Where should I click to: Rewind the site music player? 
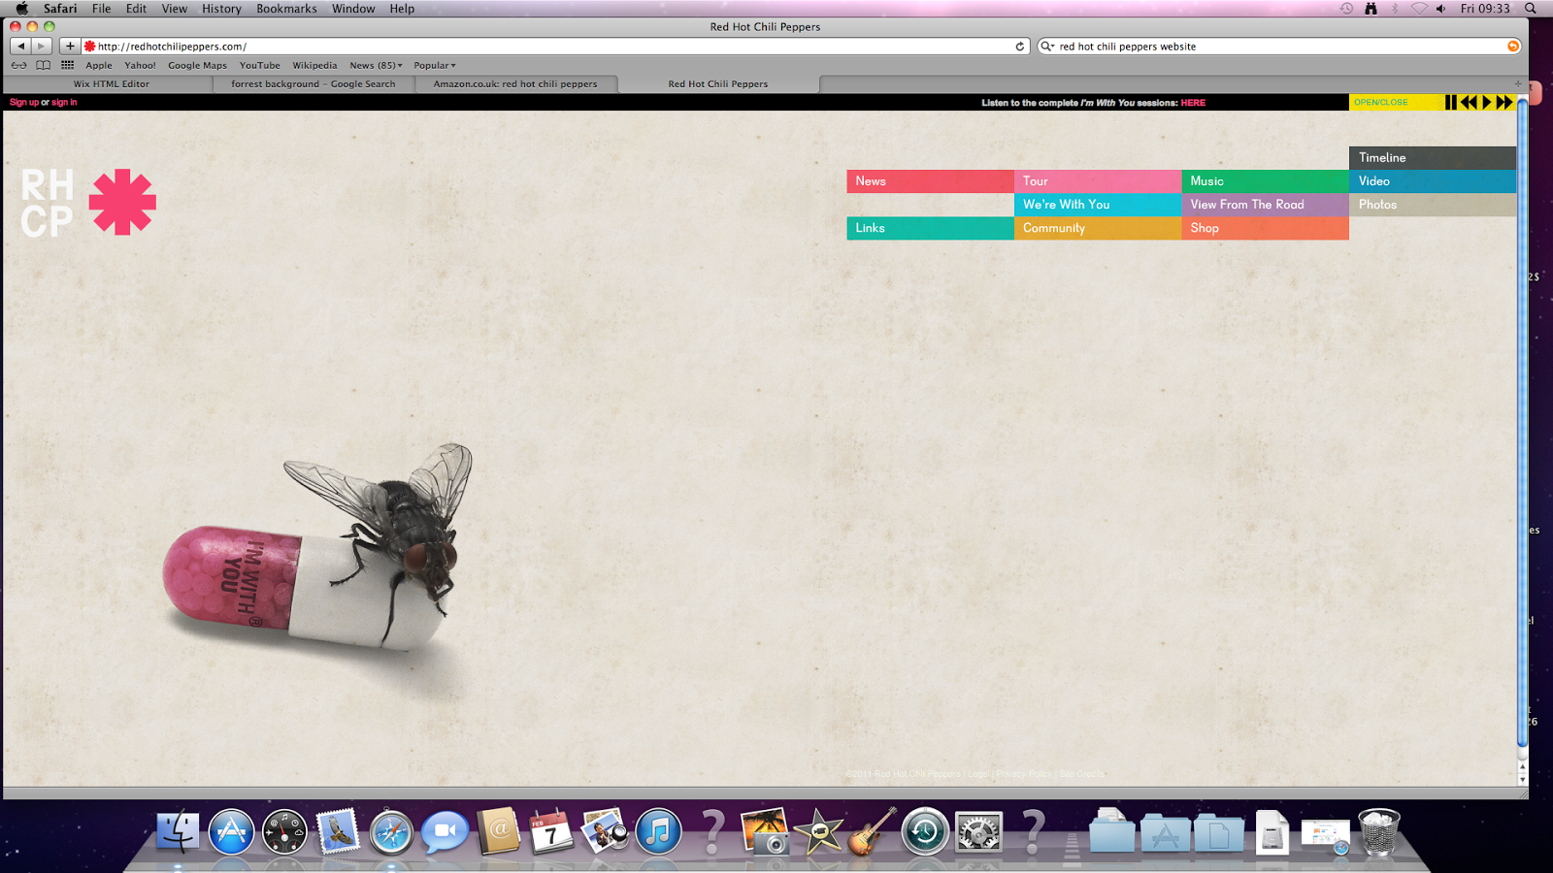[1469, 102]
